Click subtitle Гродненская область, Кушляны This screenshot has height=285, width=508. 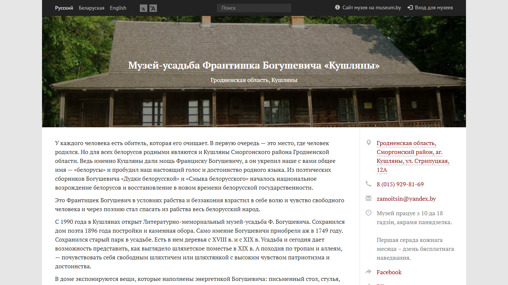(254, 80)
